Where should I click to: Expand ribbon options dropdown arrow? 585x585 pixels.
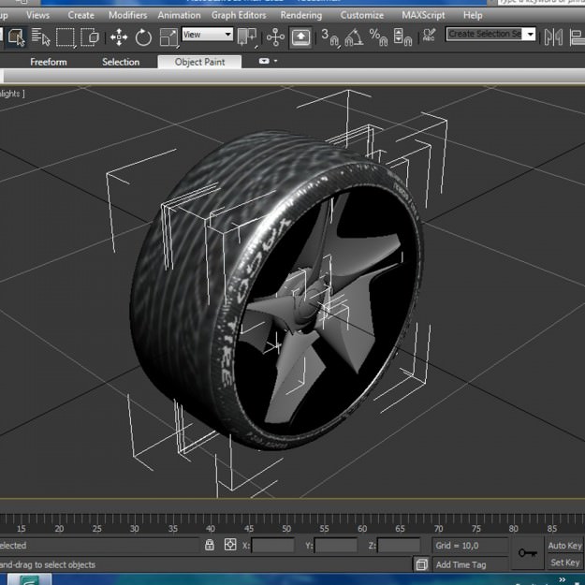[x=276, y=61]
